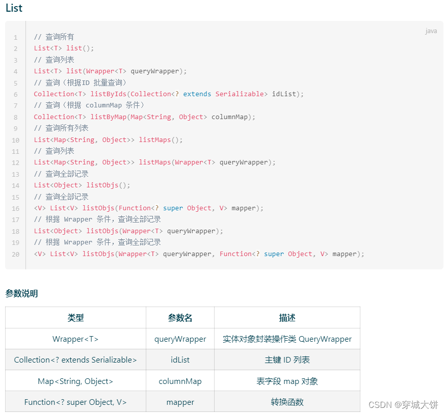This screenshot has width=446, height=414.
Task: Click line number 6 in the gutter
Action: (16, 94)
